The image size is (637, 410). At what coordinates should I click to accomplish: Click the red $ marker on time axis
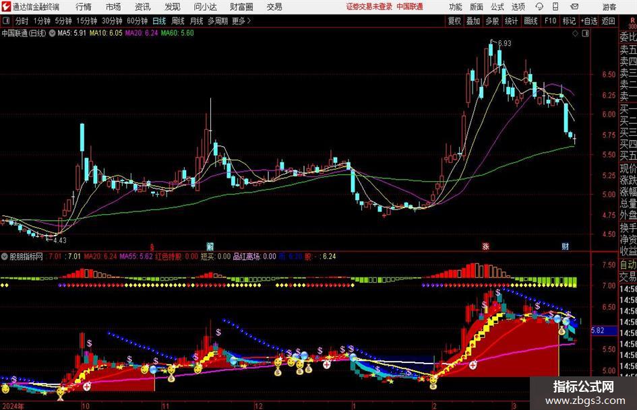(152, 247)
